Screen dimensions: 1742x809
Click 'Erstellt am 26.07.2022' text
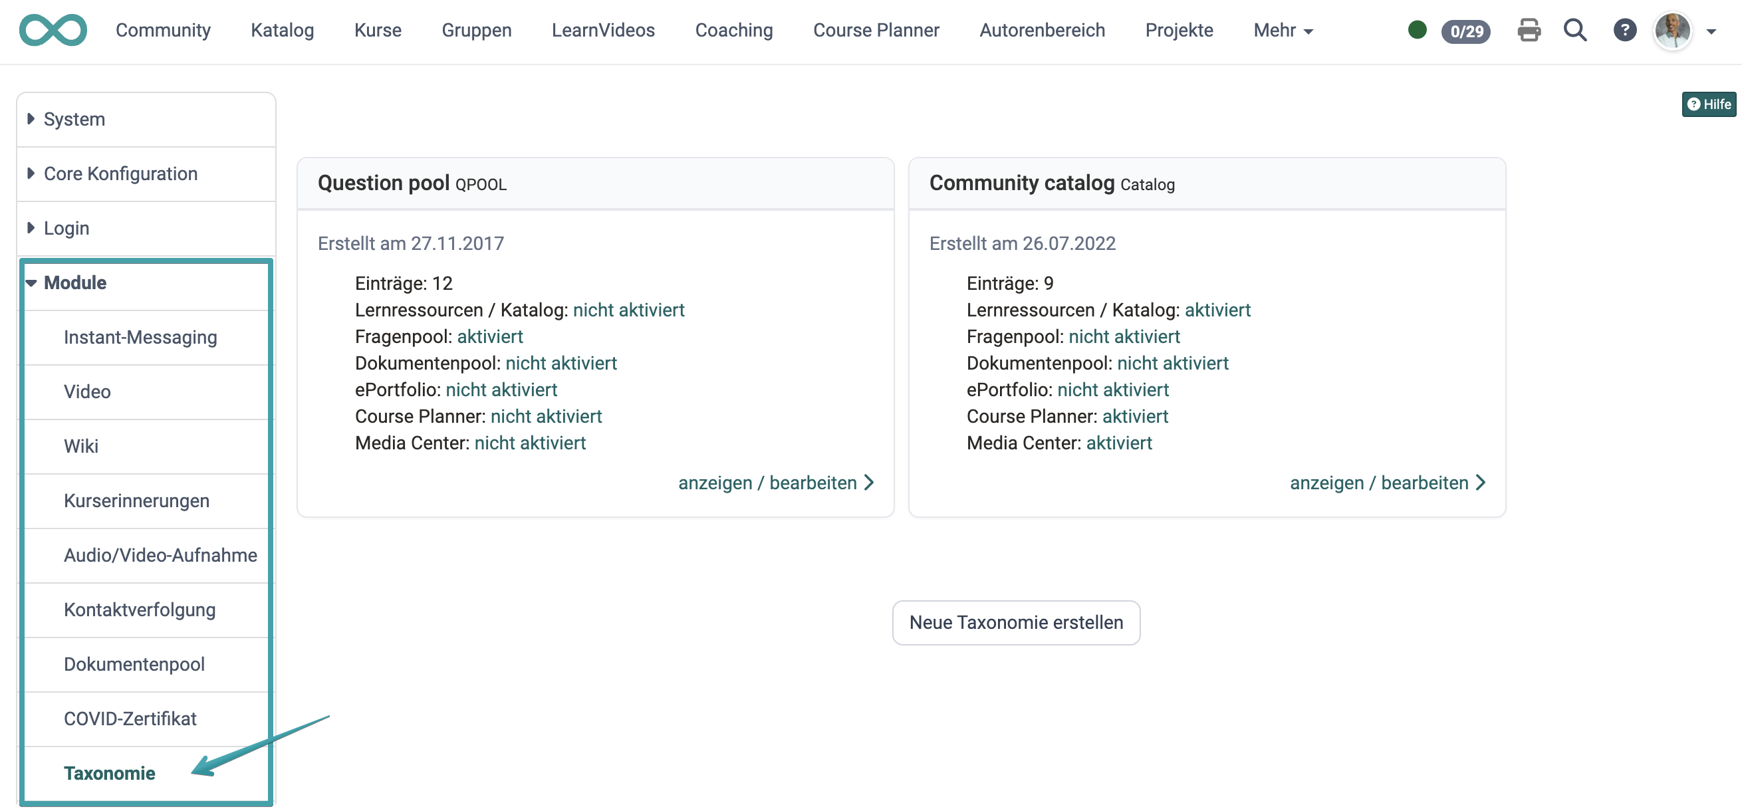click(1022, 243)
